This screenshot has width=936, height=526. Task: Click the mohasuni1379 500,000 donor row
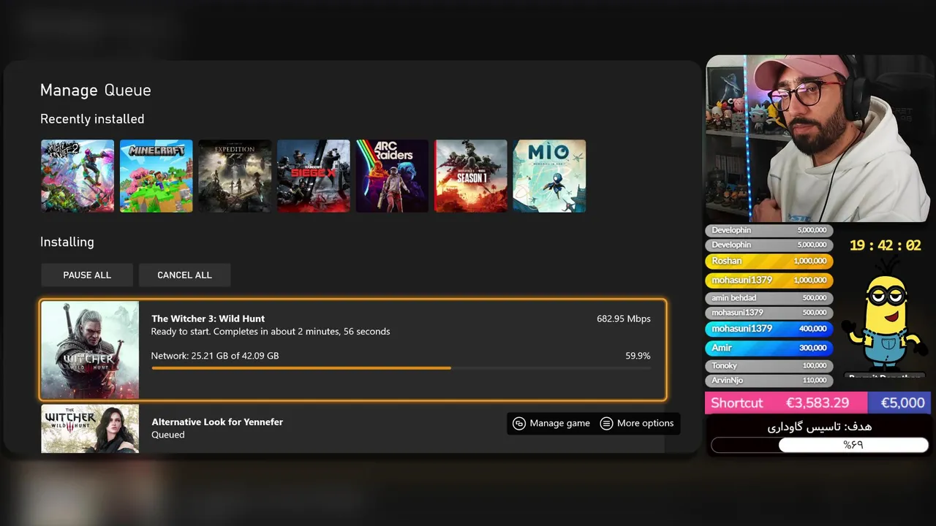click(769, 313)
